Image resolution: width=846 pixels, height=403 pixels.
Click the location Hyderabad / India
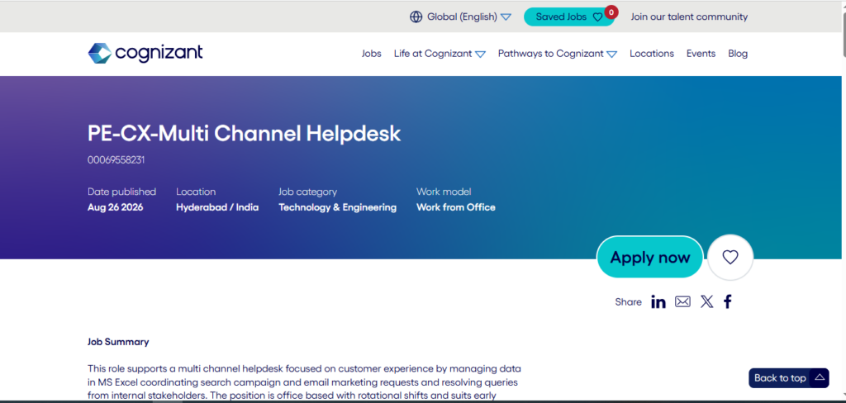coord(217,207)
